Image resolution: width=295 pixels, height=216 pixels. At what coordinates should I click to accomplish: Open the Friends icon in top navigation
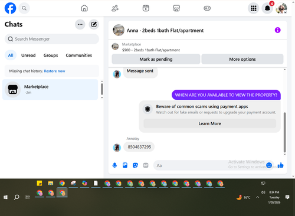pyautogui.click(x=115, y=8)
